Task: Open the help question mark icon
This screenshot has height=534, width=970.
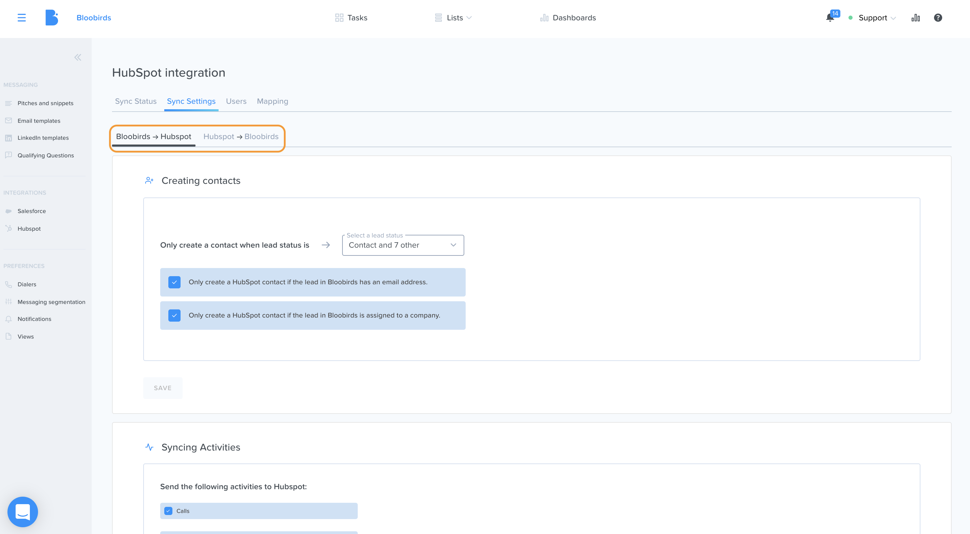Action: 938,18
